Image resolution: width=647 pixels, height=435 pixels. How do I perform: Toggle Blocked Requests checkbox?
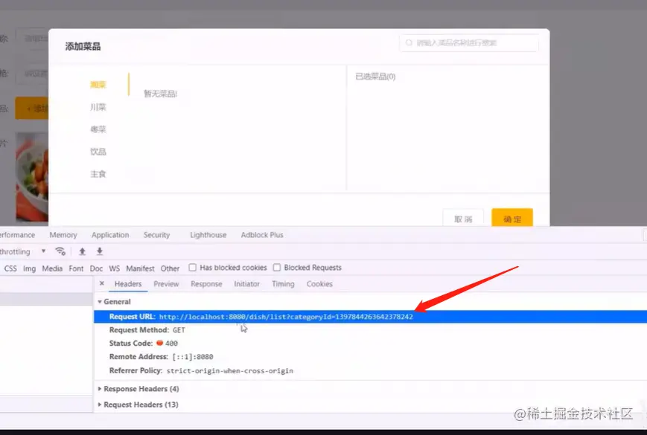coord(277,268)
